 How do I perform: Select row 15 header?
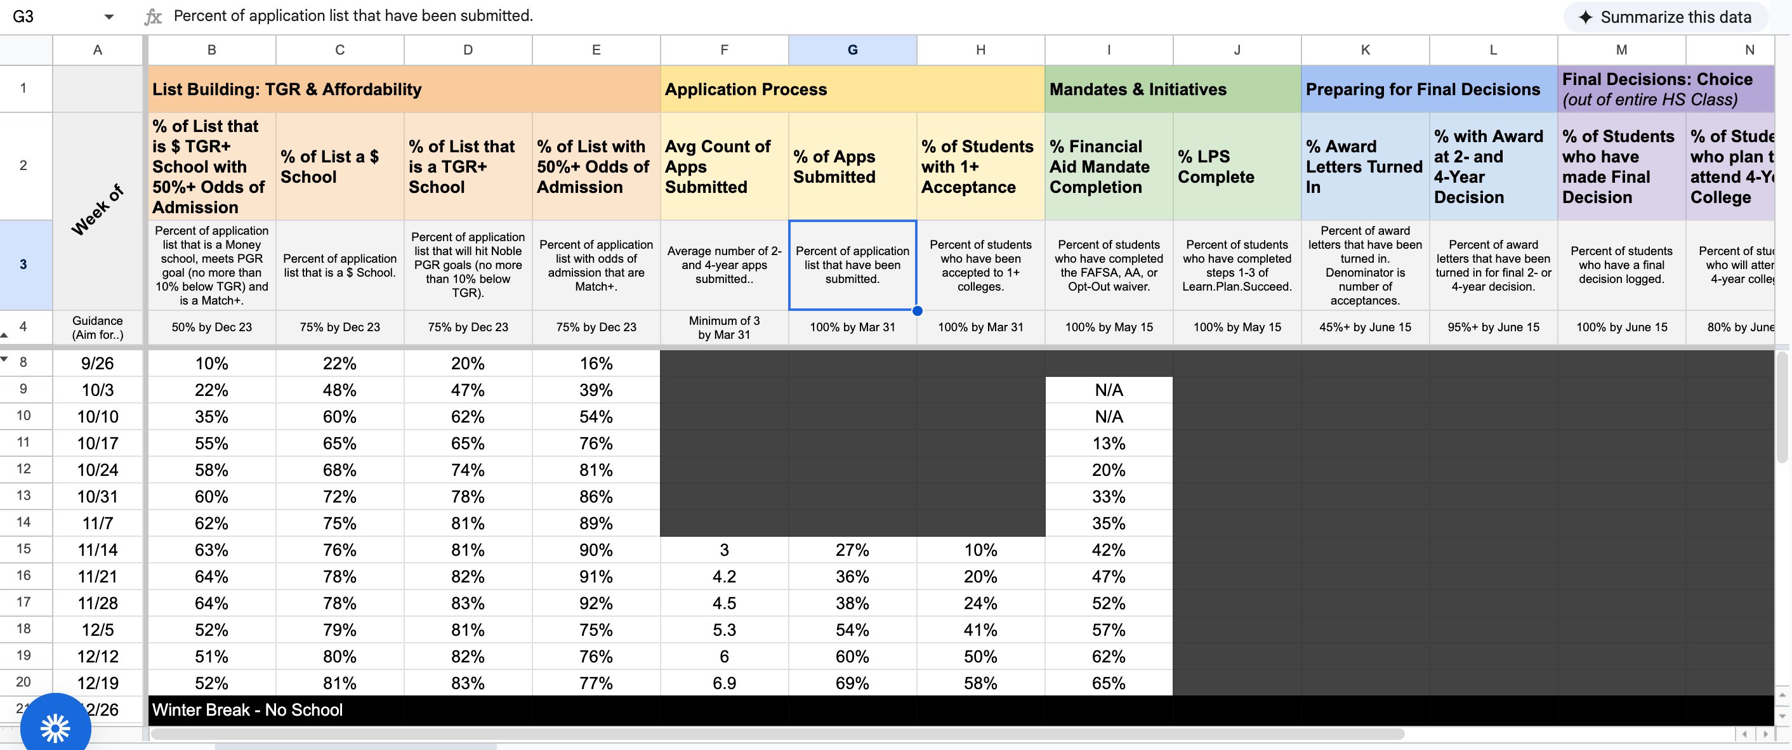(x=23, y=549)
